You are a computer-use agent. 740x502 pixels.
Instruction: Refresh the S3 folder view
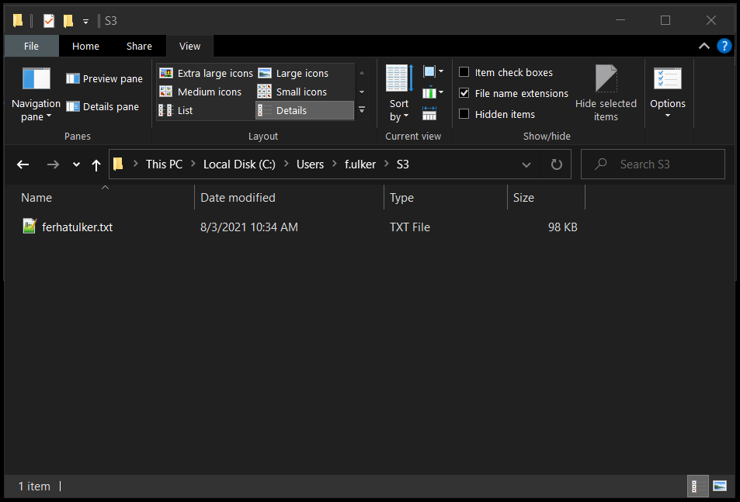tap(556, 164)
